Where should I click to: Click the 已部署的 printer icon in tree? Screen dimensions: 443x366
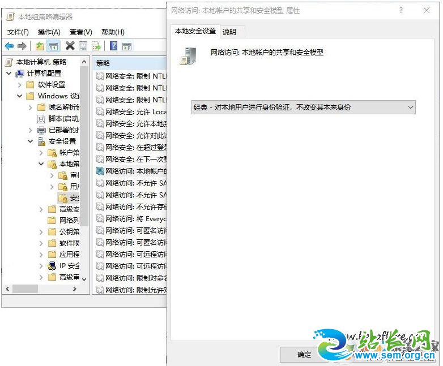(x=41, y=130)
